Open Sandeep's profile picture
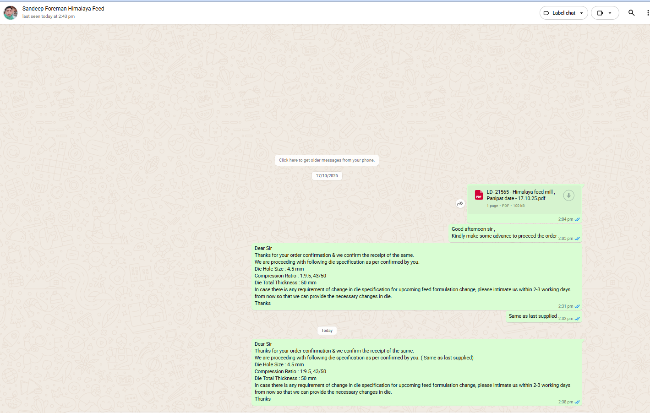Image resolution: width=650 pixels, height=413 pixels. [11, 12]
